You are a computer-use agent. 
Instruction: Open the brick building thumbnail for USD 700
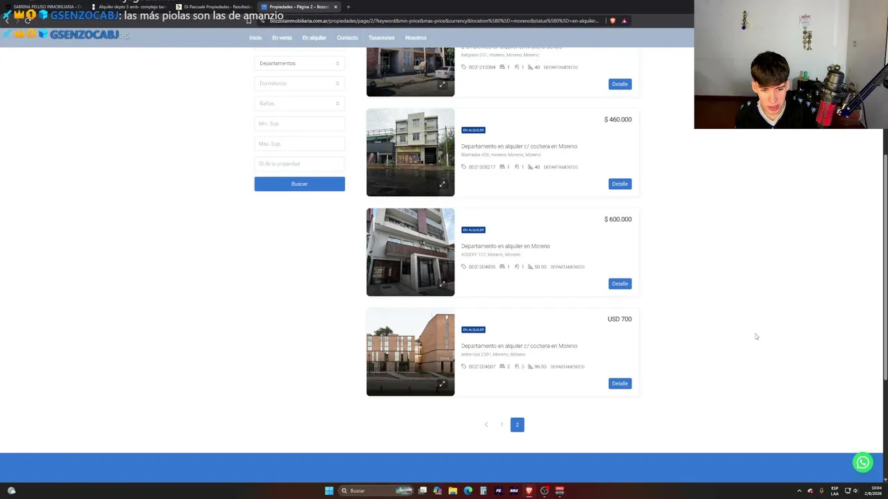pos(410,352)
